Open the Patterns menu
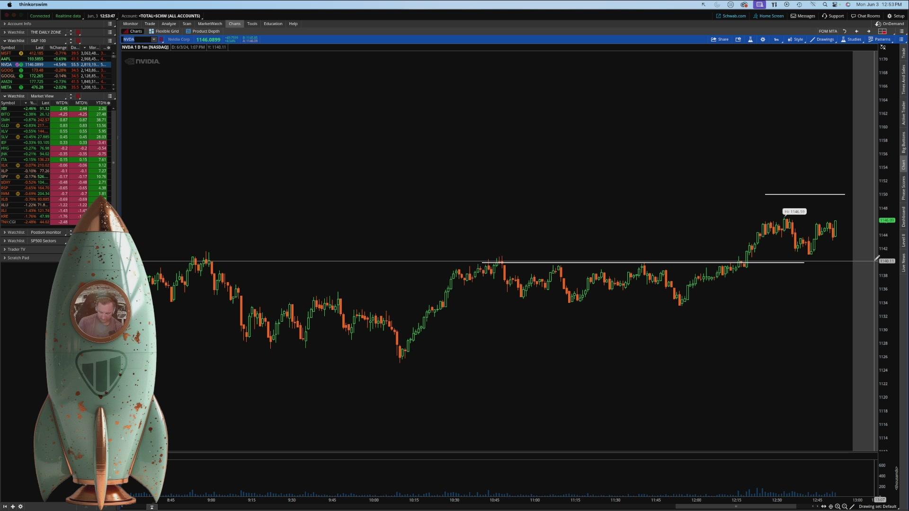Image resolution: width=909 pixels, height=511 pixels. (x=879, y=39)
